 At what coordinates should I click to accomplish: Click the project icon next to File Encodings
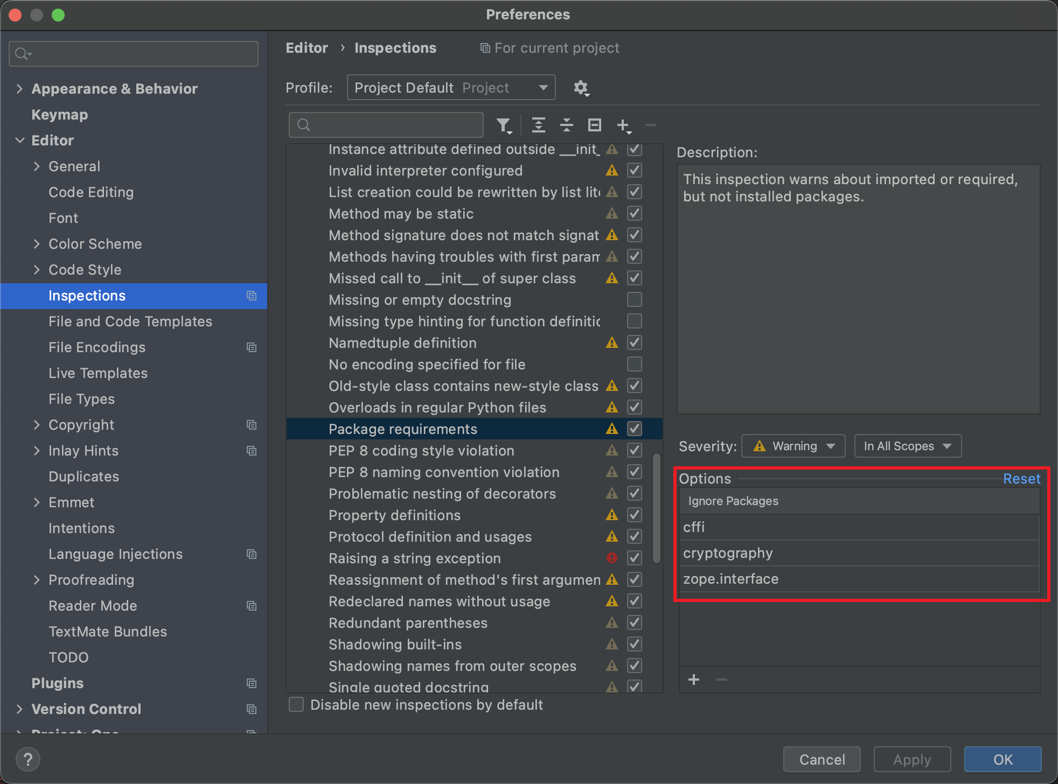click(252, 347)
